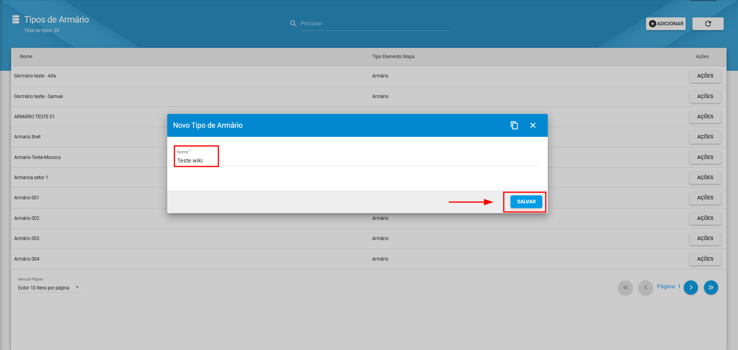Focus the Nome input field
This screenshot has height=350, width=738.
[x=357, y=161]
